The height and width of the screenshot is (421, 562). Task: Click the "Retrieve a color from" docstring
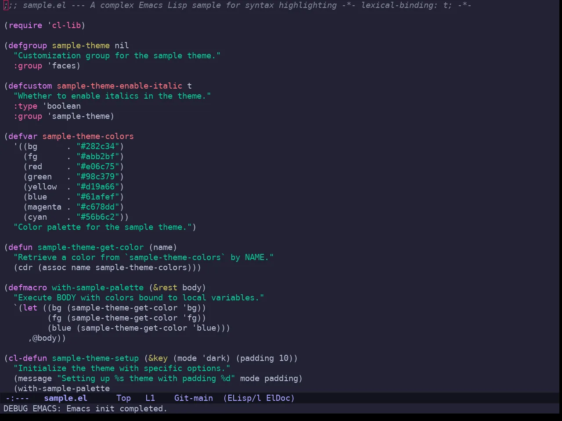tap(143, 257)
